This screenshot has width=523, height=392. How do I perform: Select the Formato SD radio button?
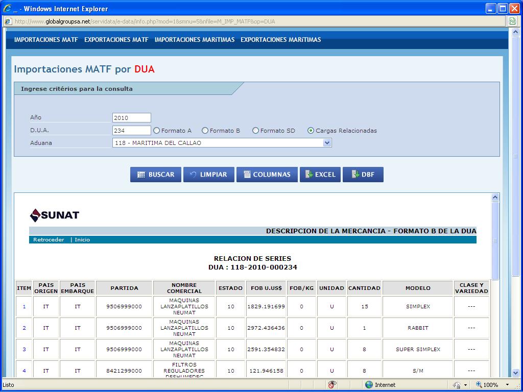(x=256, y=131)
